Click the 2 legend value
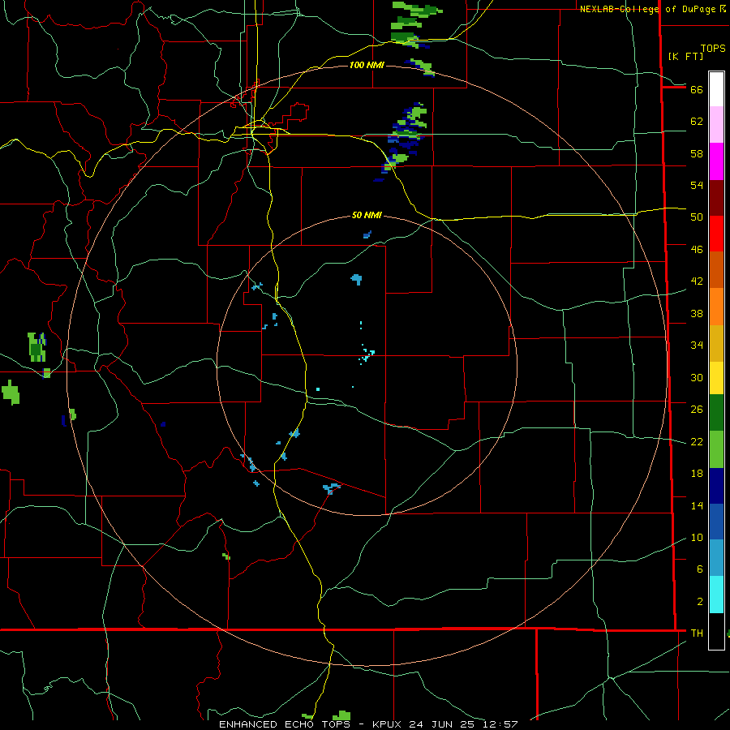Image resolution: width=730 pixels, height=730 pixels. [699, 602]
